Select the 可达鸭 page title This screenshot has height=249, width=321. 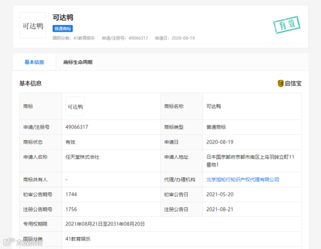coord(63,18)
